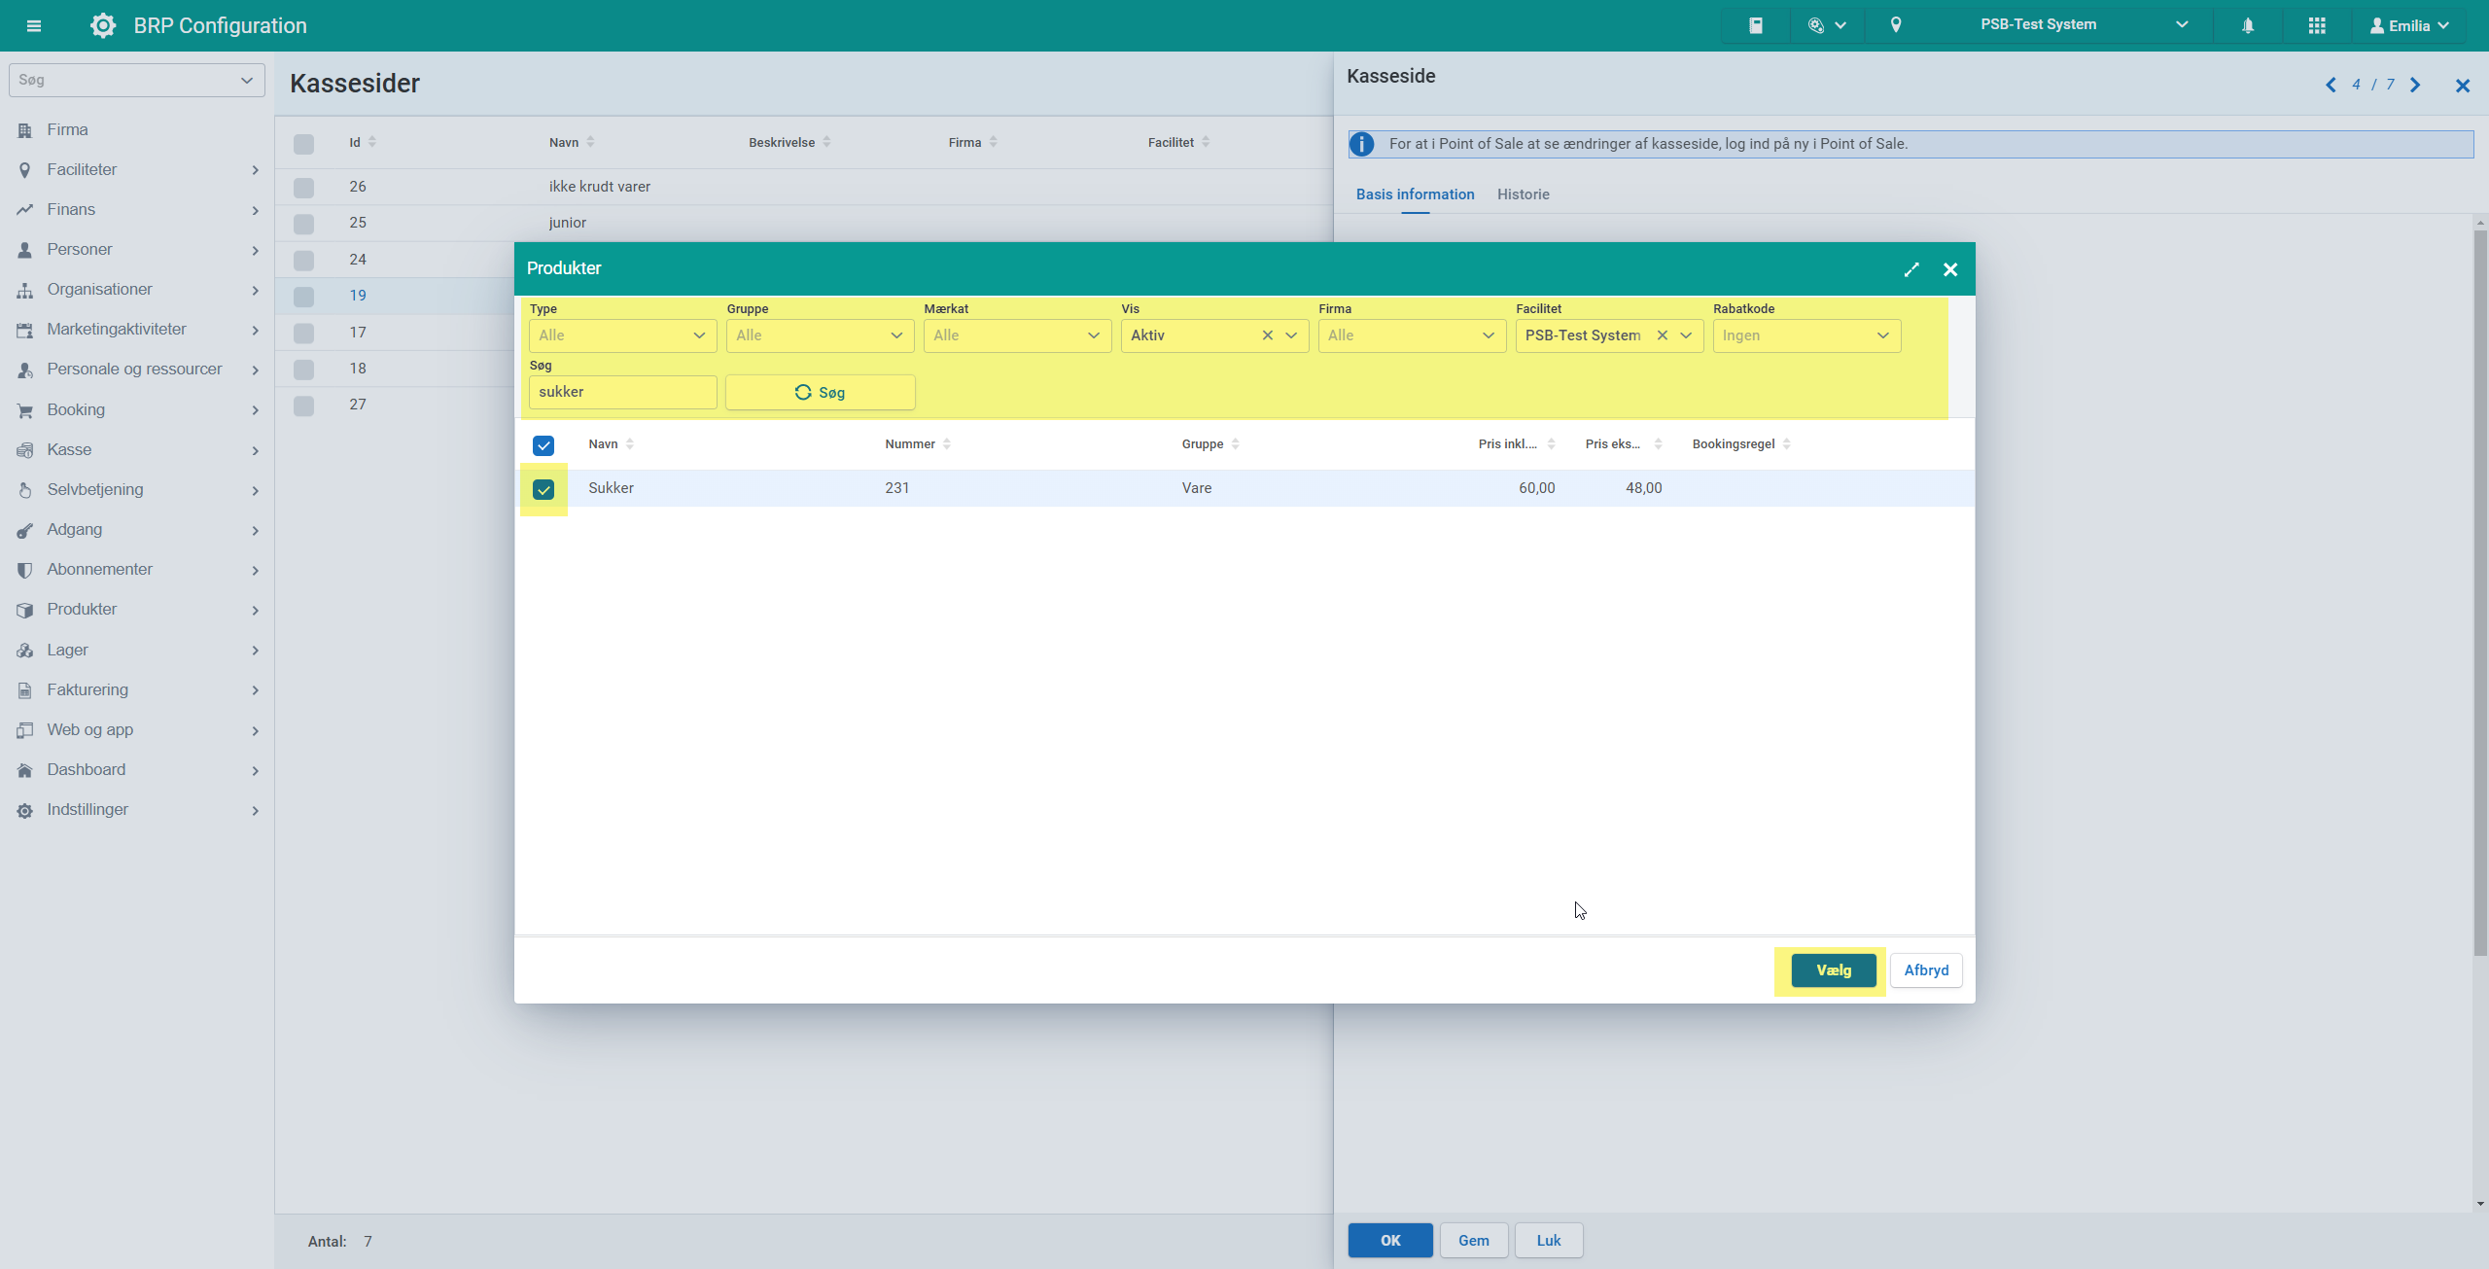Toggle select-all checkbox in Kassesider list
The image size is (2489, 1269).
[304, 144]
